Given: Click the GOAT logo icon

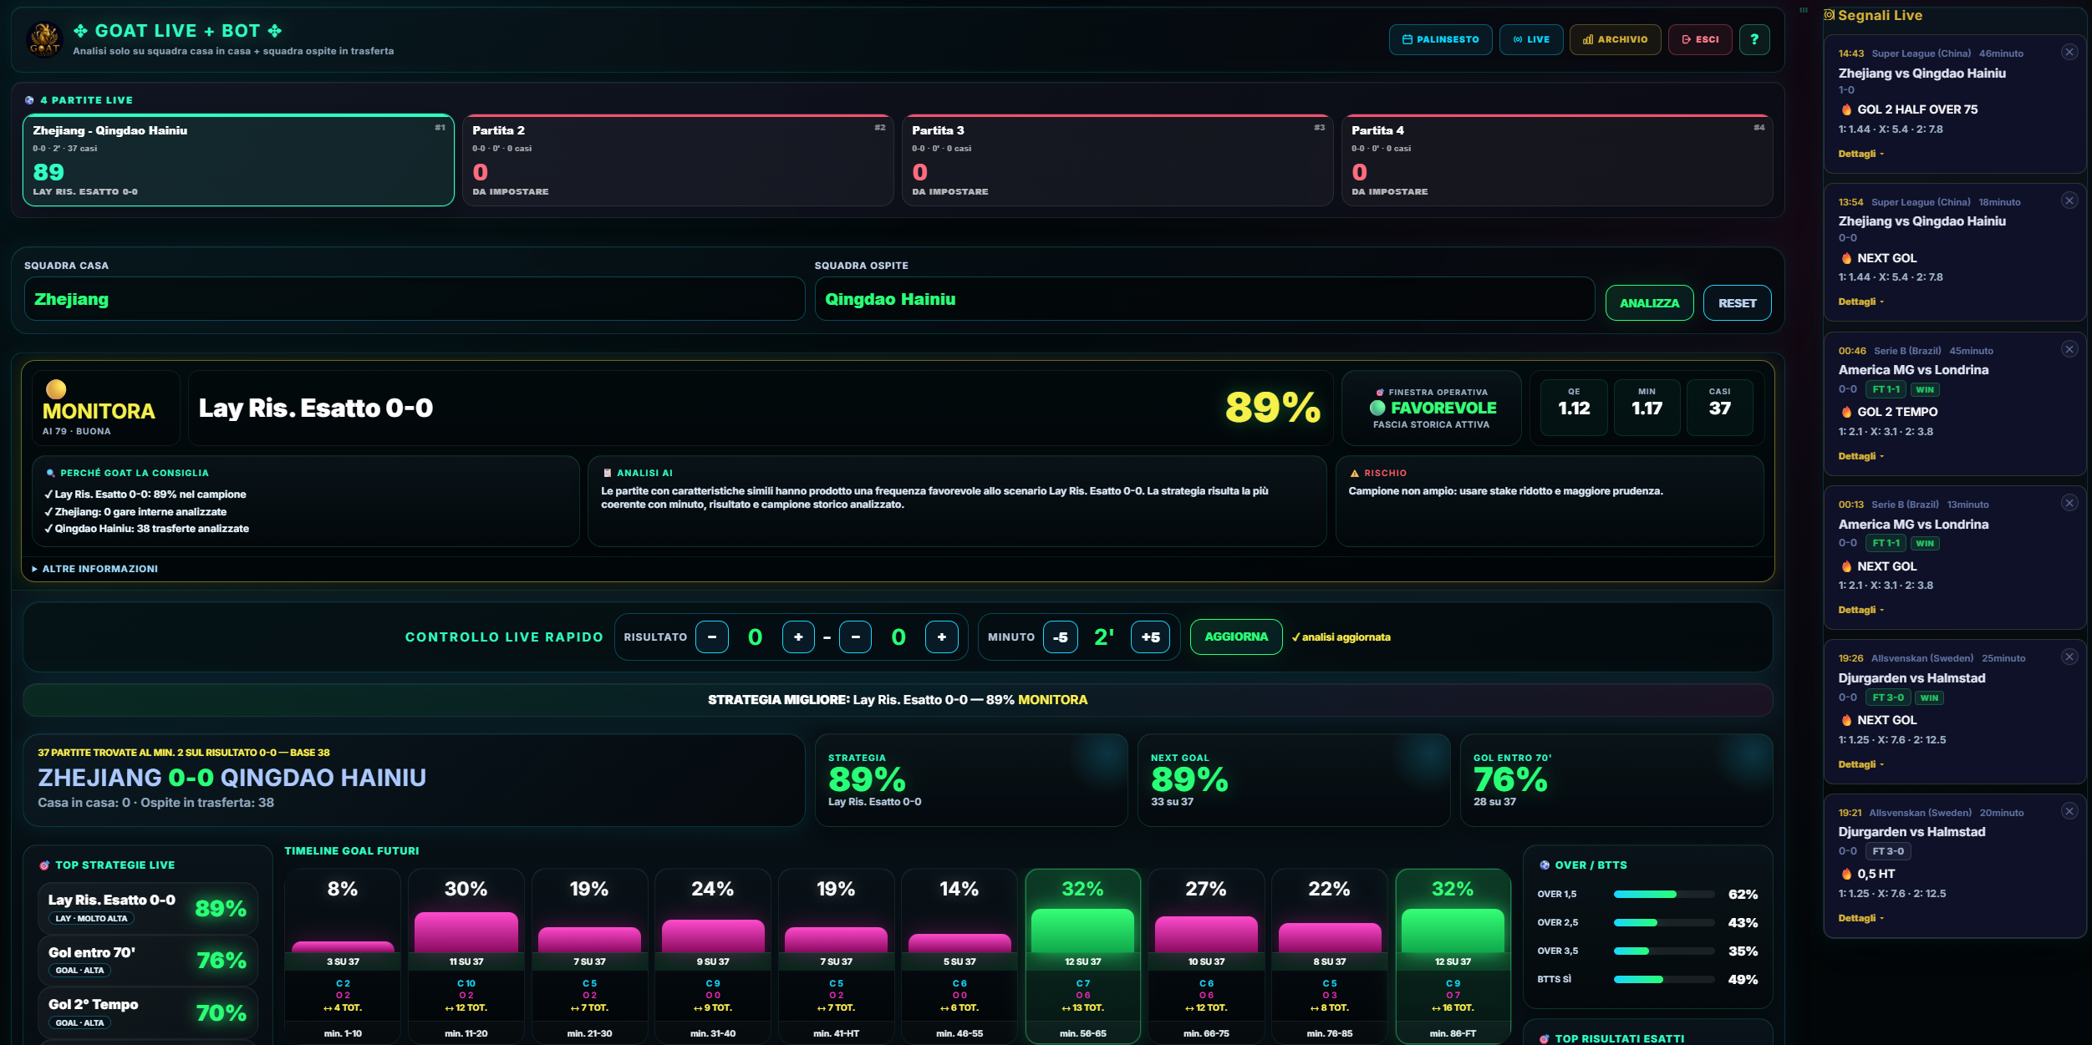Looking at the screenshot, I should click(x=44, y=39).
